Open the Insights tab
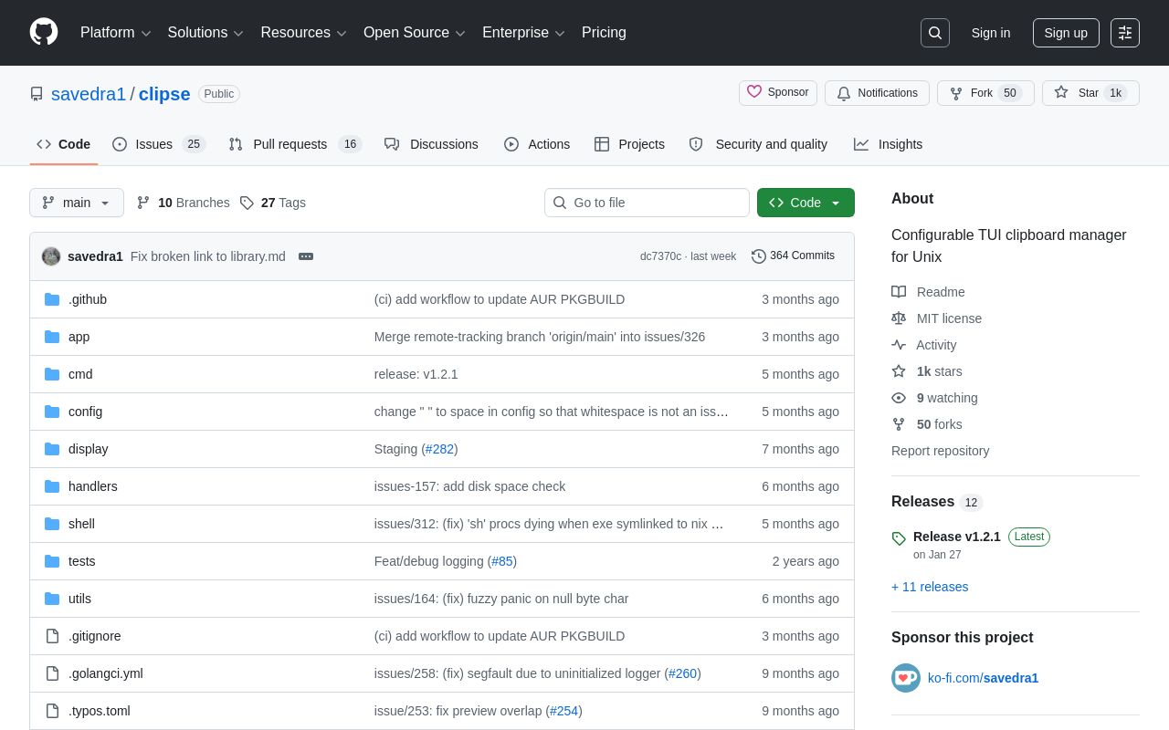 click(x=889, y=144)
